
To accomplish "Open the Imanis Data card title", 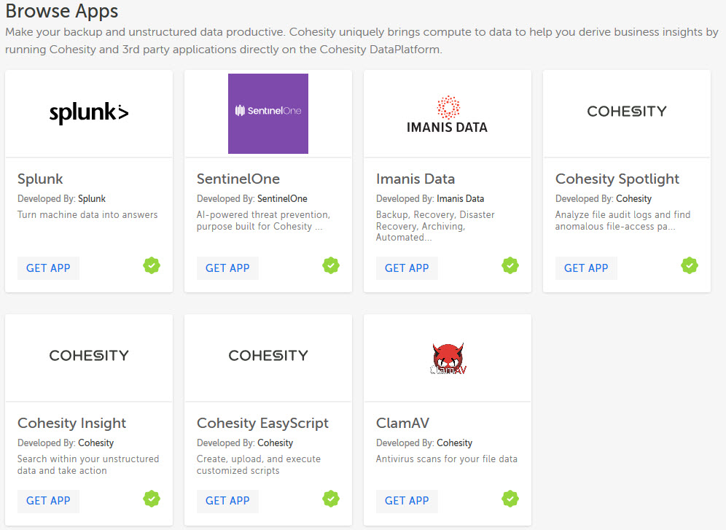I will 415,179.
